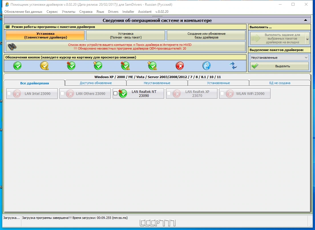Click the dotted splitter handle above header
Screen dimensions: 315x230
[157, 16]
